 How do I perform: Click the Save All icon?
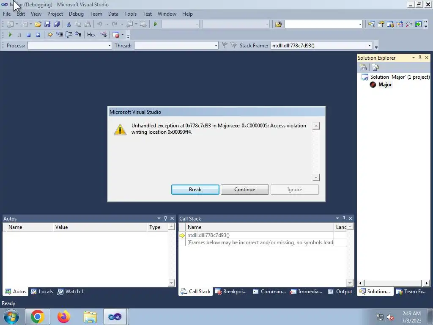coord(57,24)
